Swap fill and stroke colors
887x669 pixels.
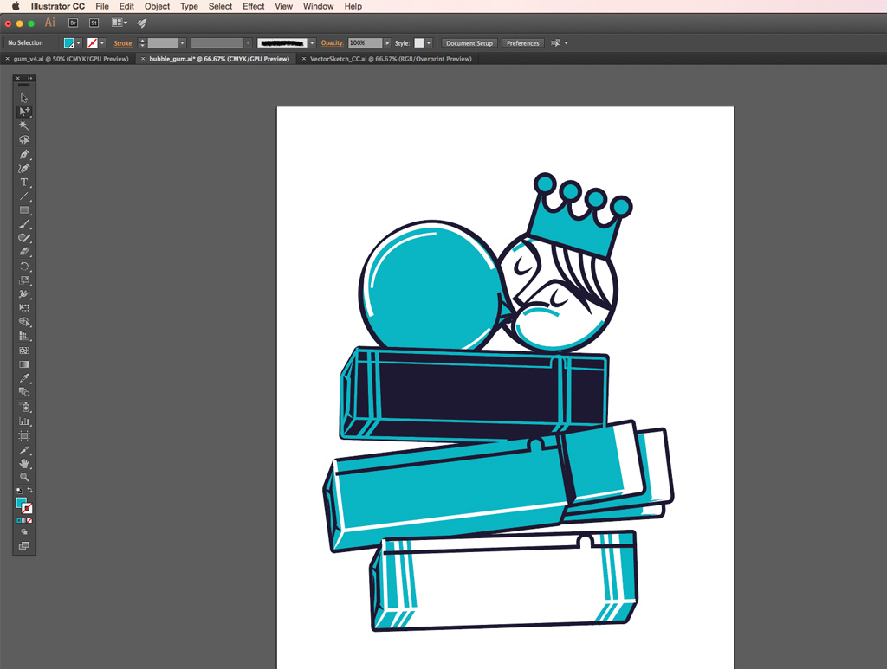30,491
